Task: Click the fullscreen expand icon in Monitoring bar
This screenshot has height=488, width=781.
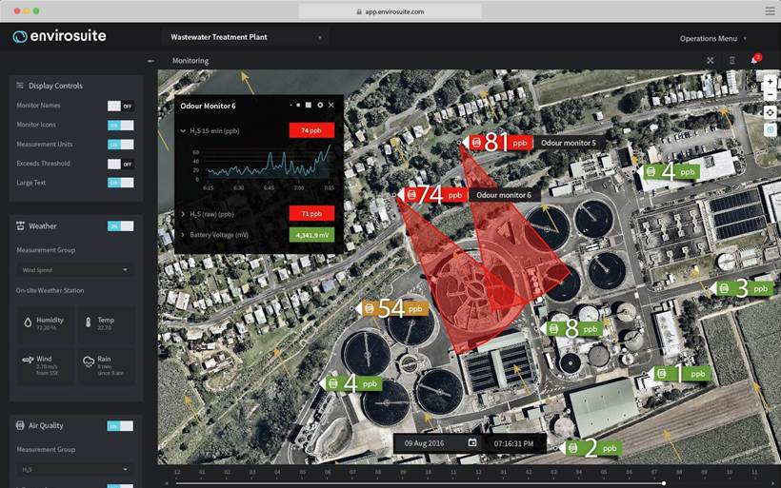Action: 711,60
